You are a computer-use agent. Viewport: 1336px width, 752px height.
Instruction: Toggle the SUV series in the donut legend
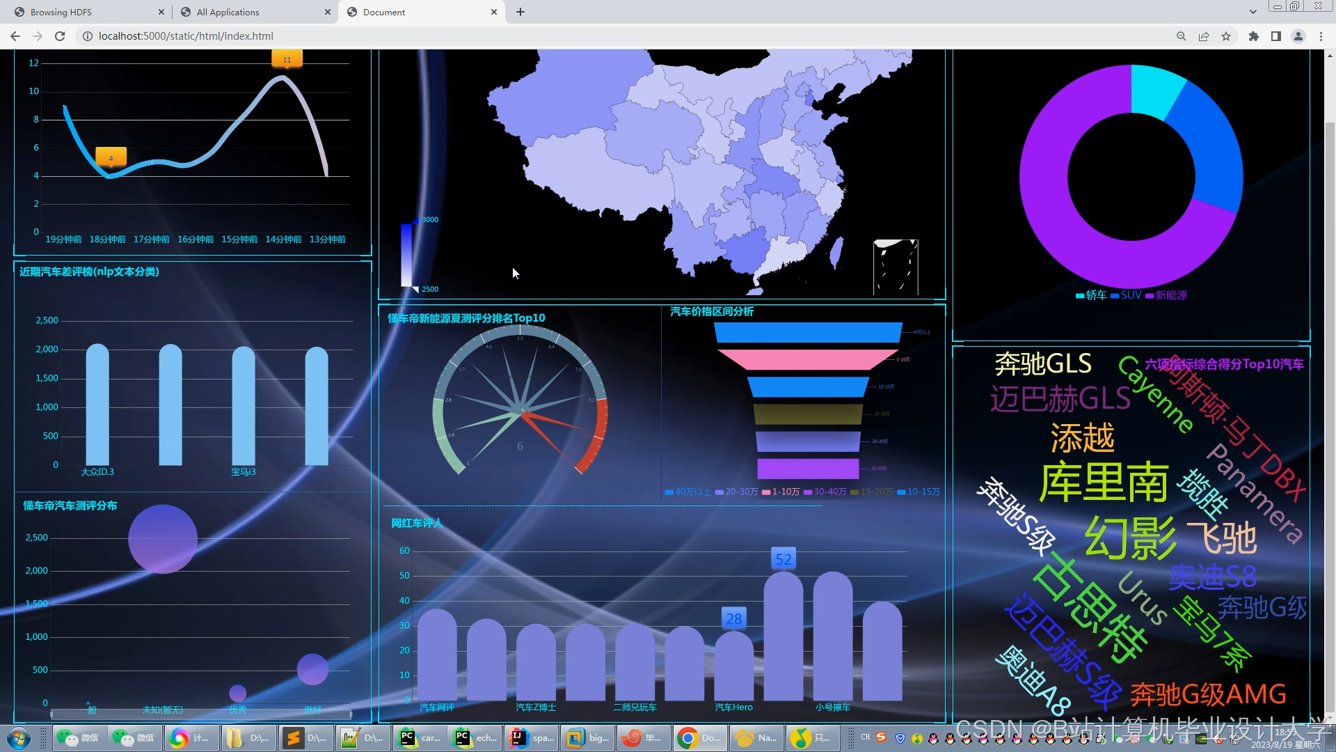pos(1126,295)
